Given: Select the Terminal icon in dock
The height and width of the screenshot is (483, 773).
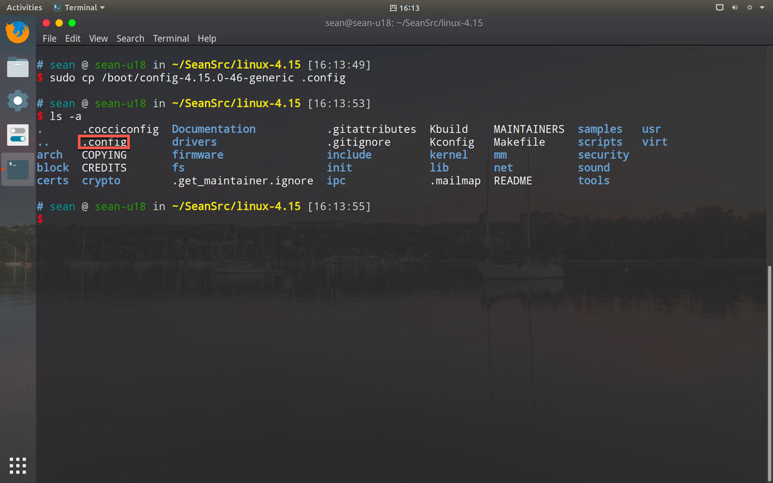Looking at the screenshot, I should [x=17, y=169].
